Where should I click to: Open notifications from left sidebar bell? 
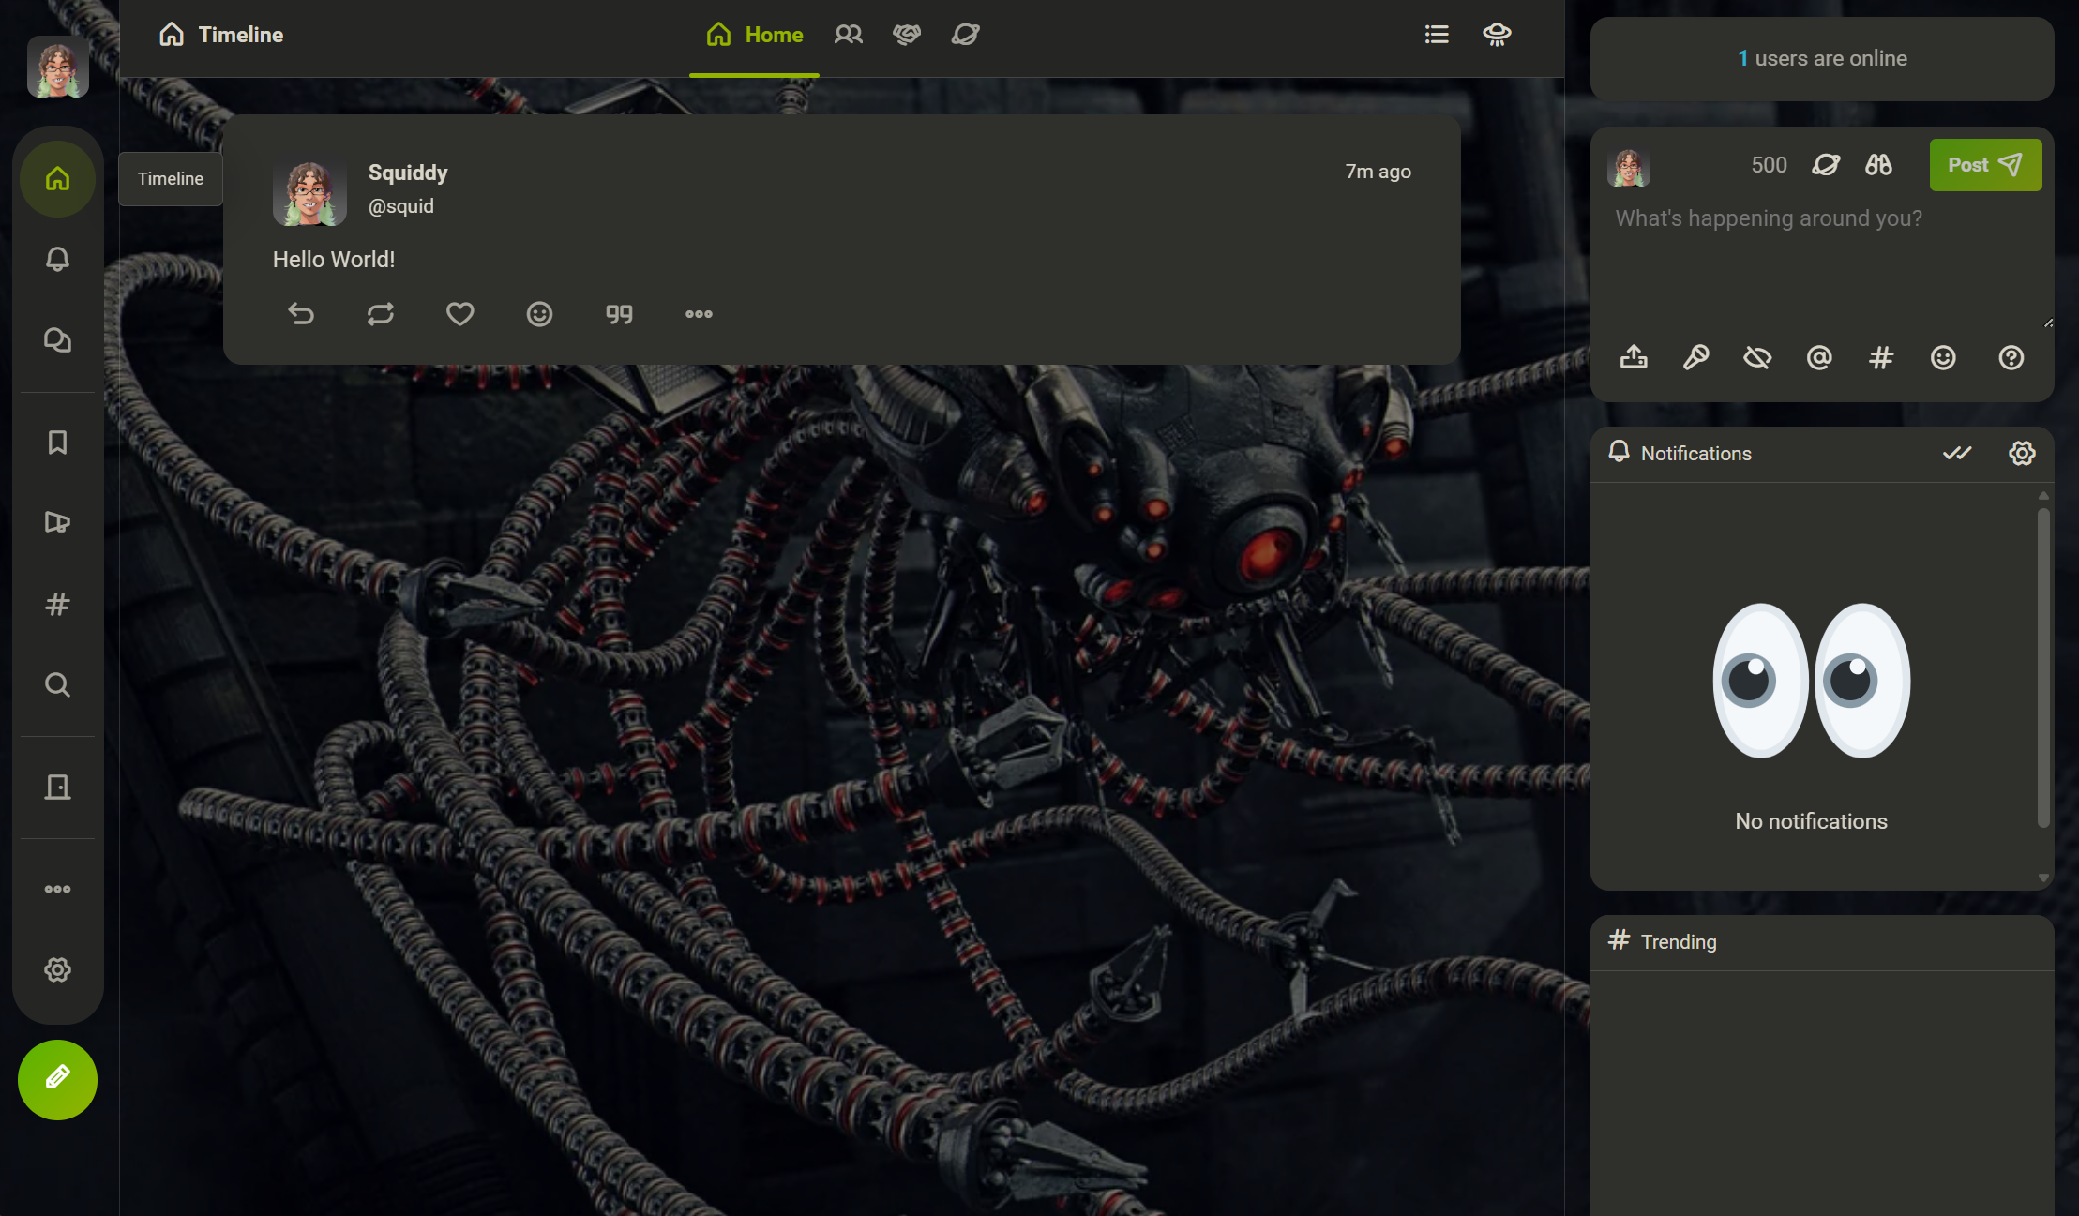[57, 259]
